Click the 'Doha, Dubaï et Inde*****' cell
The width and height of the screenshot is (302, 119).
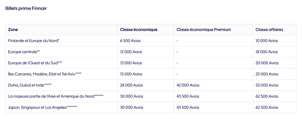click(30, 85)
